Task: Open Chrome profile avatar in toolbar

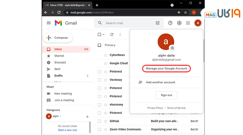Action: (x=194, y=12)
